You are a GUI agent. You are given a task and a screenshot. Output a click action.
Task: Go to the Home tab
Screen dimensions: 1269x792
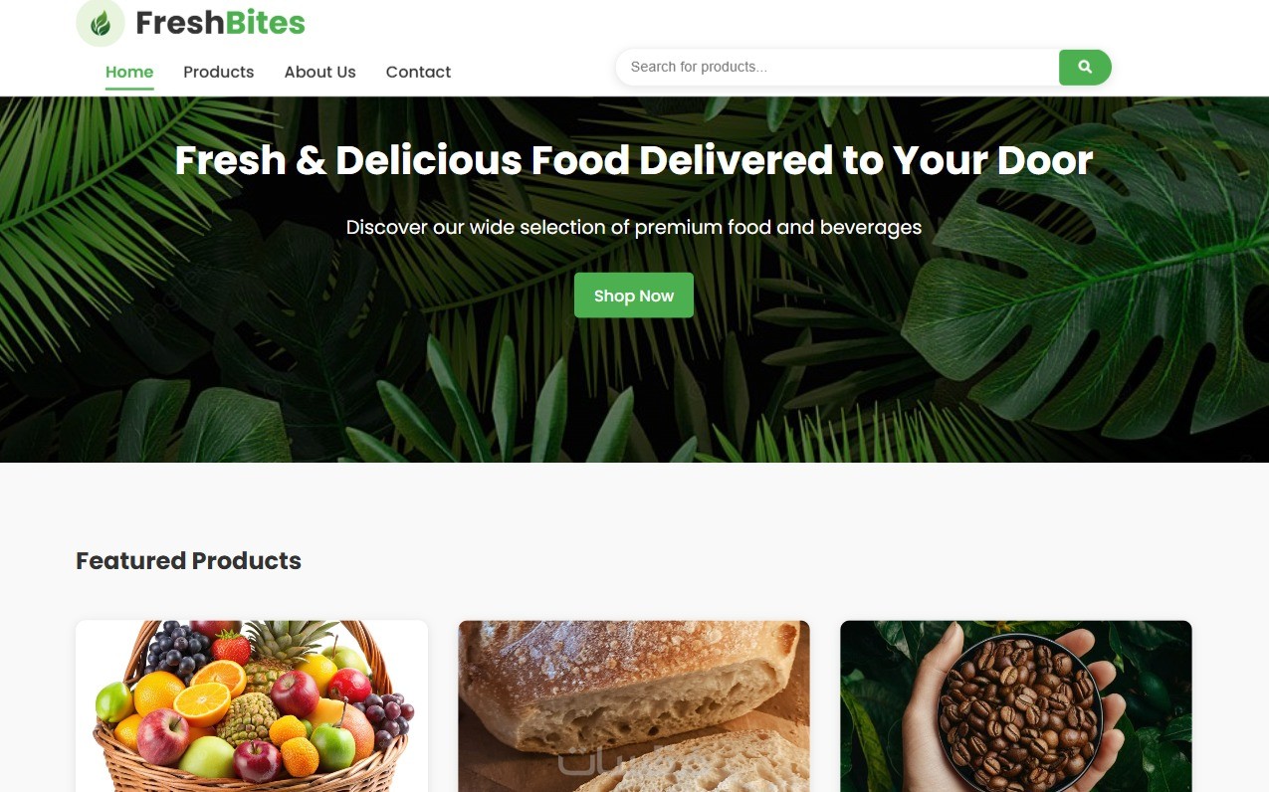(129, 72)
